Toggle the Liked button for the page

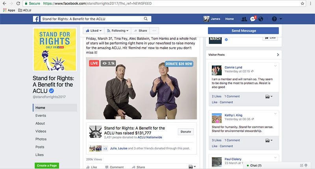click(93, 31)
